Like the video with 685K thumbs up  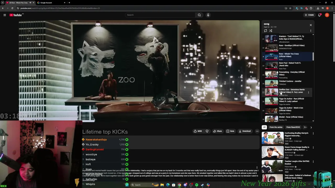[198, 131]
